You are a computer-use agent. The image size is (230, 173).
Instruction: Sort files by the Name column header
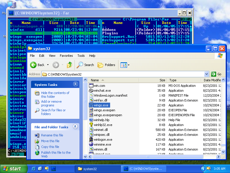[x=114, y=80]
